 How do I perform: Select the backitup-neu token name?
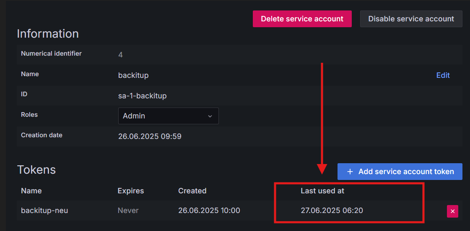pos(44,210)
